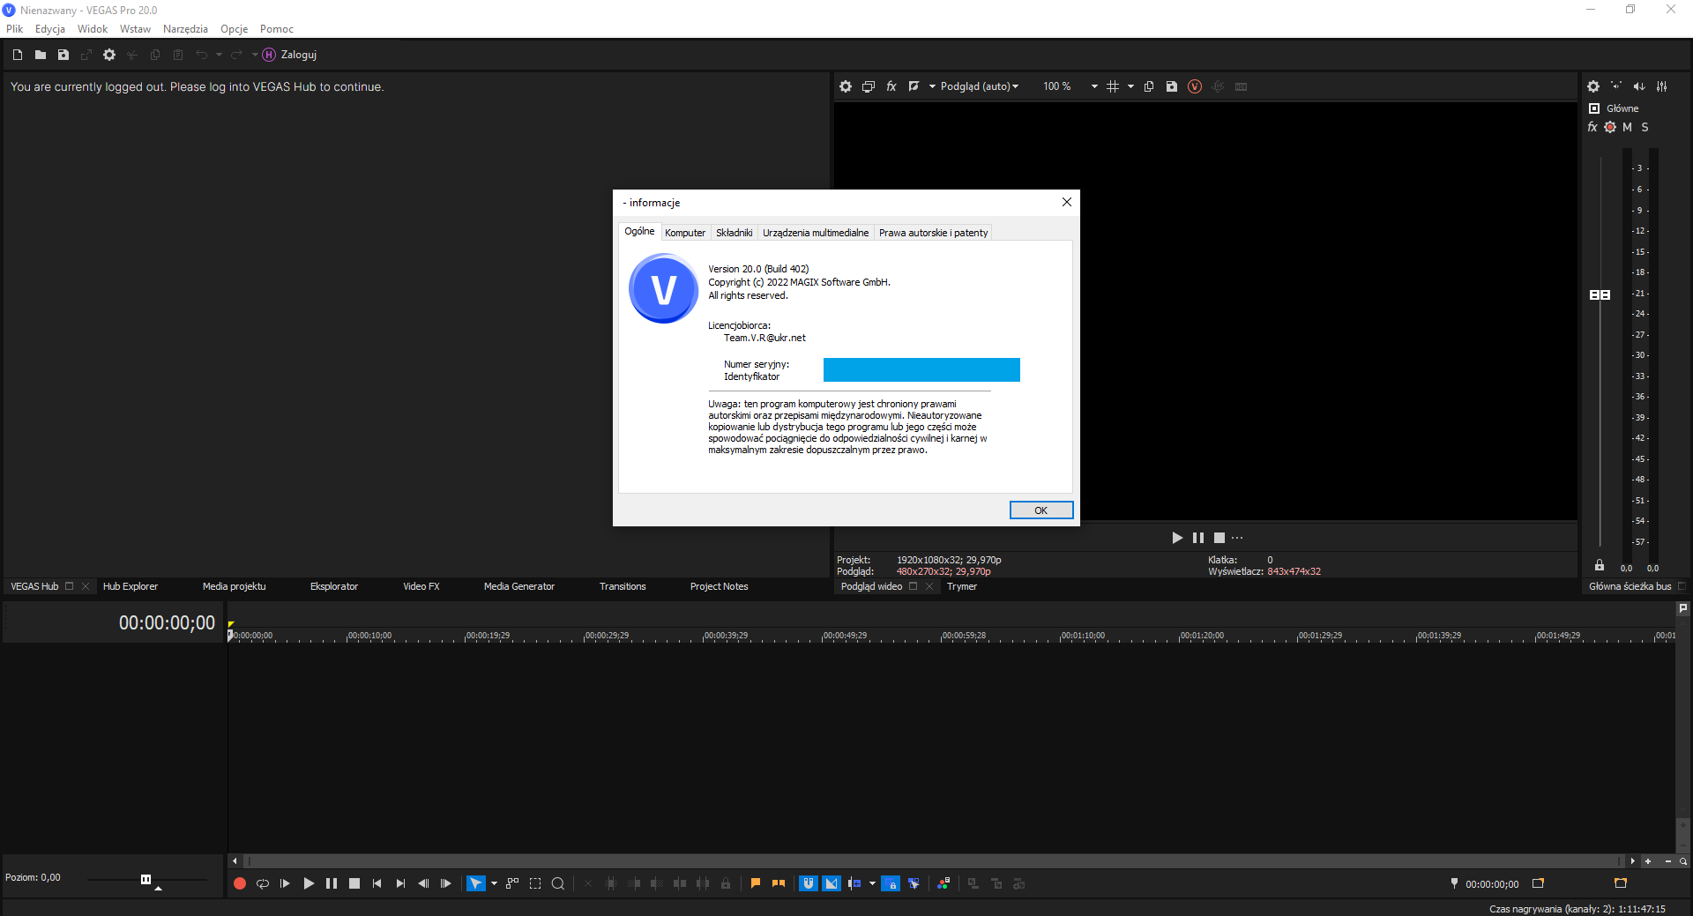Toggle preview on external monitor icon
Viewport: 1693px width, 916px height.
[x=869, y=86]
